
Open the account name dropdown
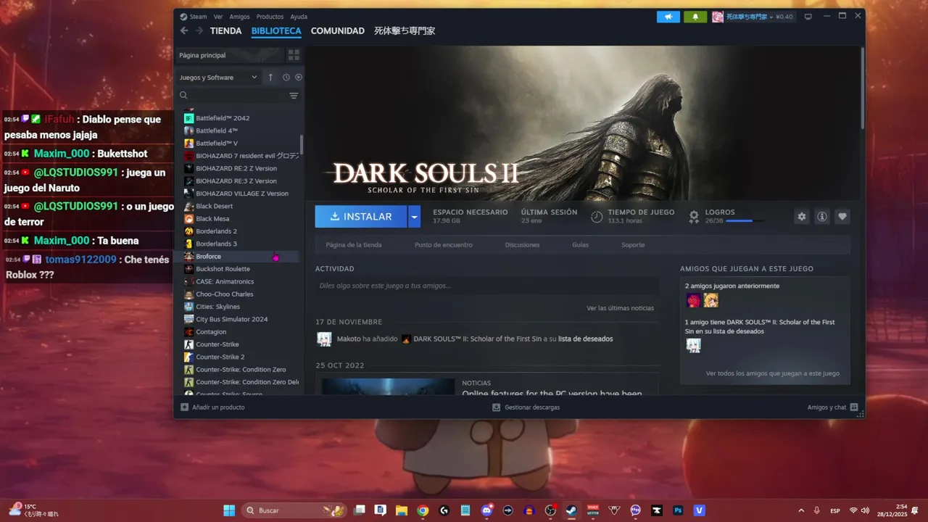click(x=760, y=17)
